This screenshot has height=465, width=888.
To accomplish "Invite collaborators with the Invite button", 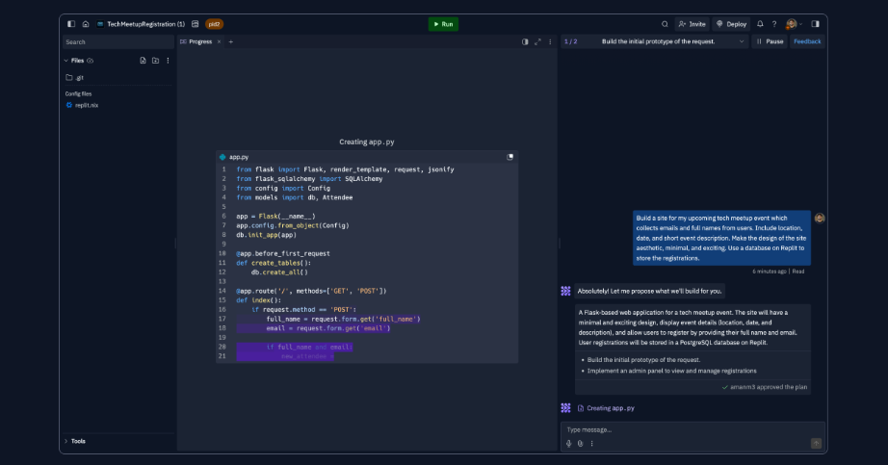I will (x=692, y=24).
